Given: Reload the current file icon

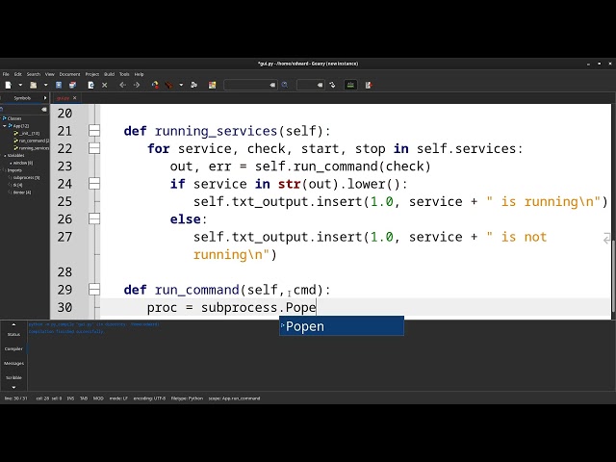Looking at the screenshot, I should tap(90, 85).
